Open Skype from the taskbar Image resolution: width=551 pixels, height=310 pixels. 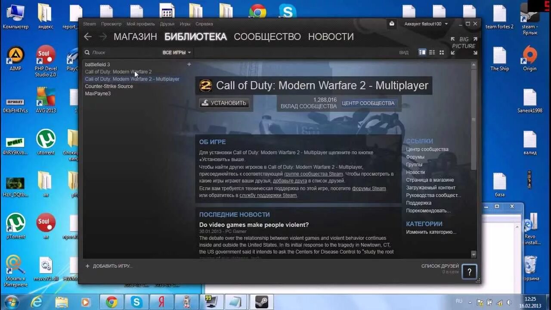136,302
